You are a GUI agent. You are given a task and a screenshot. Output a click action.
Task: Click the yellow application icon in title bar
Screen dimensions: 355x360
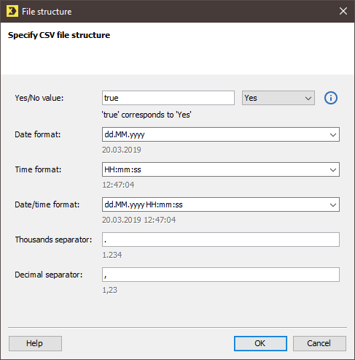pyautogui.click(x=12, y=11)
